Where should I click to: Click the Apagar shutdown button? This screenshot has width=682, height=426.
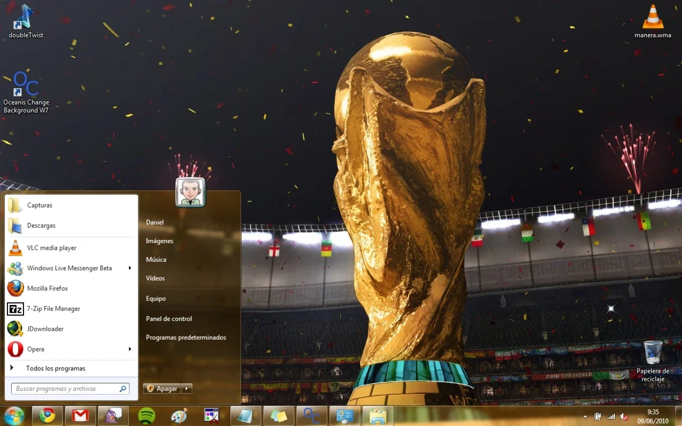(x=162, y=389)
